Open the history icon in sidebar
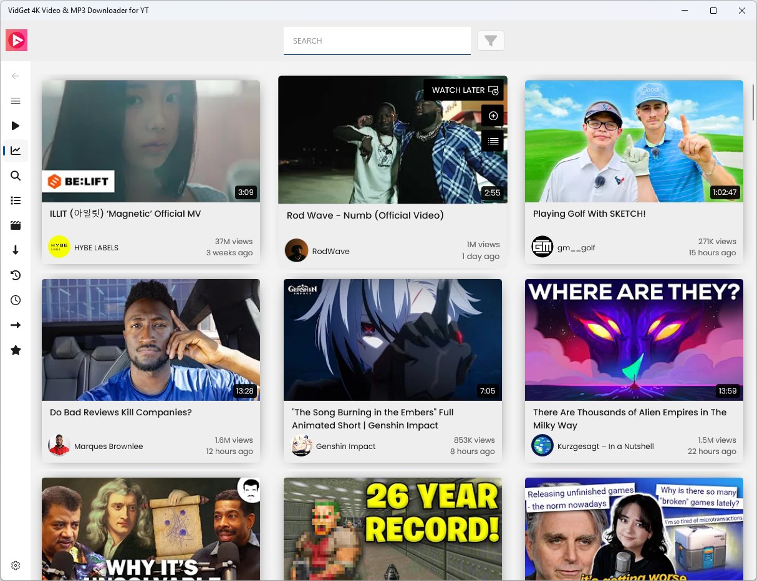Viewport: 757px width, 581px height. tap(16, 275)
